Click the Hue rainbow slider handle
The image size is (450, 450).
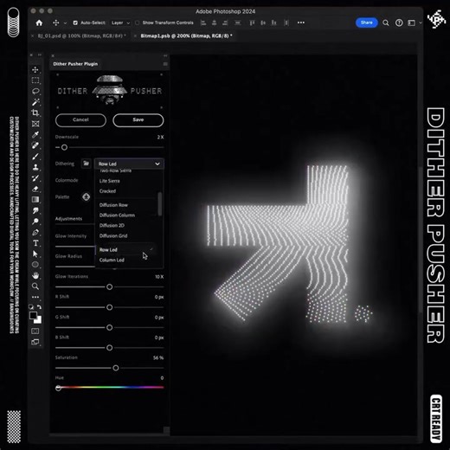point(58,388)
